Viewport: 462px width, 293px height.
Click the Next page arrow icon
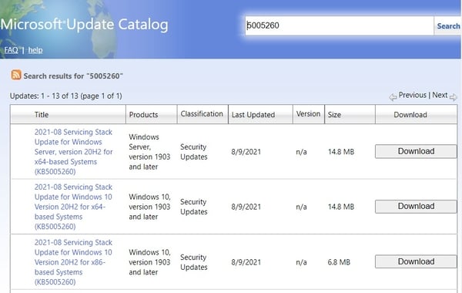(454, 97)
